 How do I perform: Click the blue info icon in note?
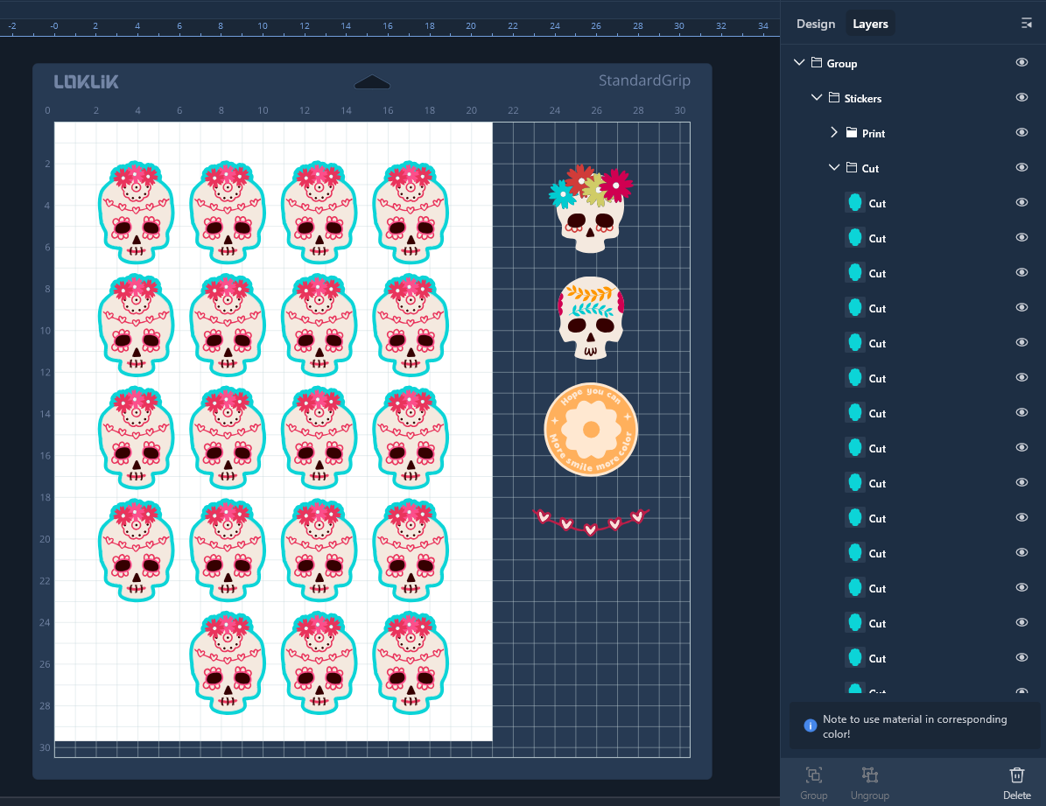point(811,725)
